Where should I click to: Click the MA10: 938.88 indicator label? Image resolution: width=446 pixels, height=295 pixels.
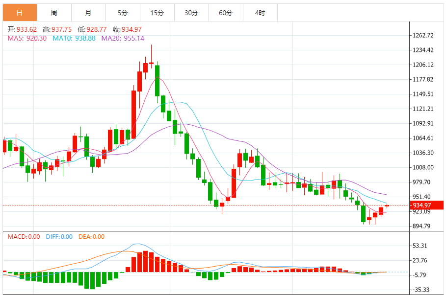click(74, 38)
